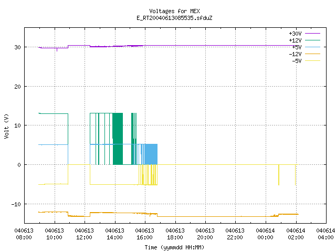The image size is (336, 252).
Task: Click the purple +30V dip near 10:00
Action: point(57,49)
